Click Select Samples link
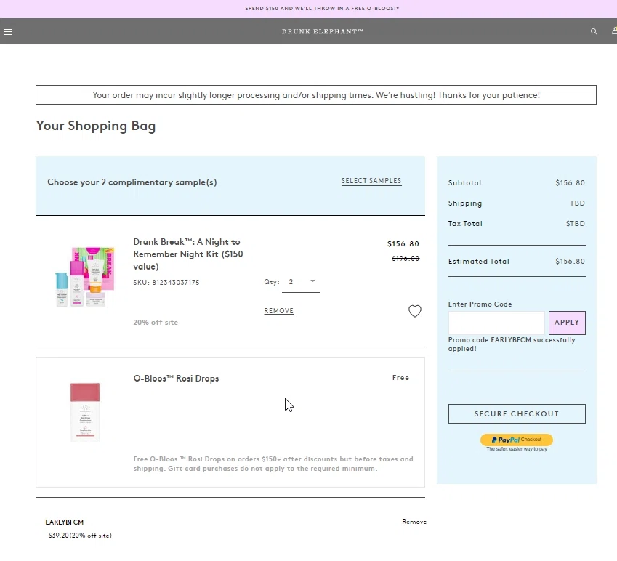The image size is (617, 561). 371,181
